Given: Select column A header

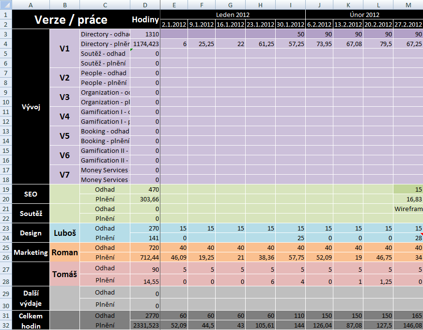Looking at the screenshot, I should point(31,4).
